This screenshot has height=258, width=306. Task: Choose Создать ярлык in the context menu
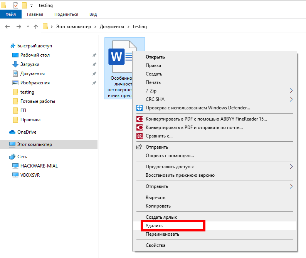coord(215,217)
